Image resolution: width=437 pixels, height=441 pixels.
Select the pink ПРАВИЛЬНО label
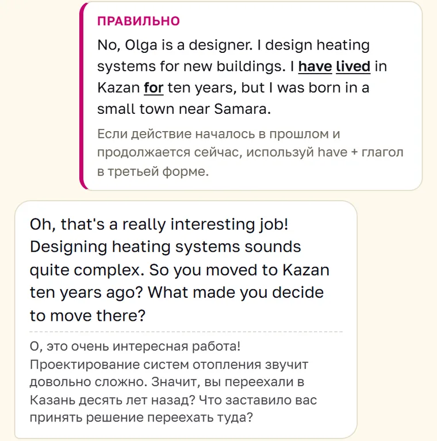pyautogui.click(x=139, y=21)
